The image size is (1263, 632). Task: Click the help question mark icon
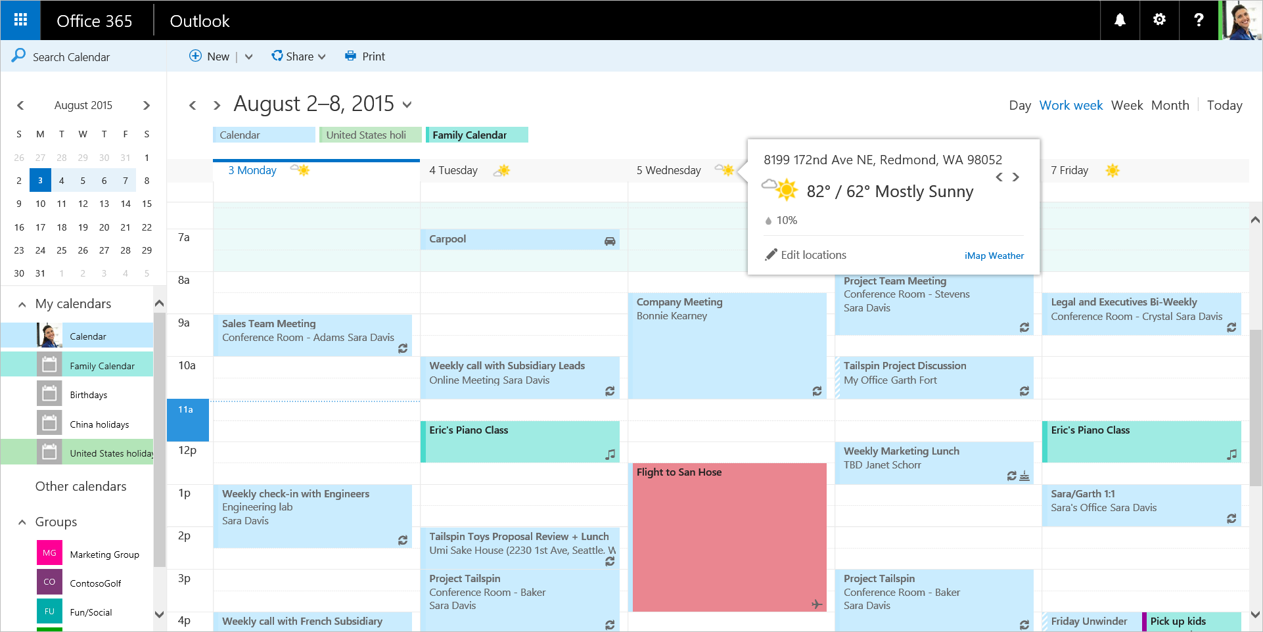[x=1199, y=20]
